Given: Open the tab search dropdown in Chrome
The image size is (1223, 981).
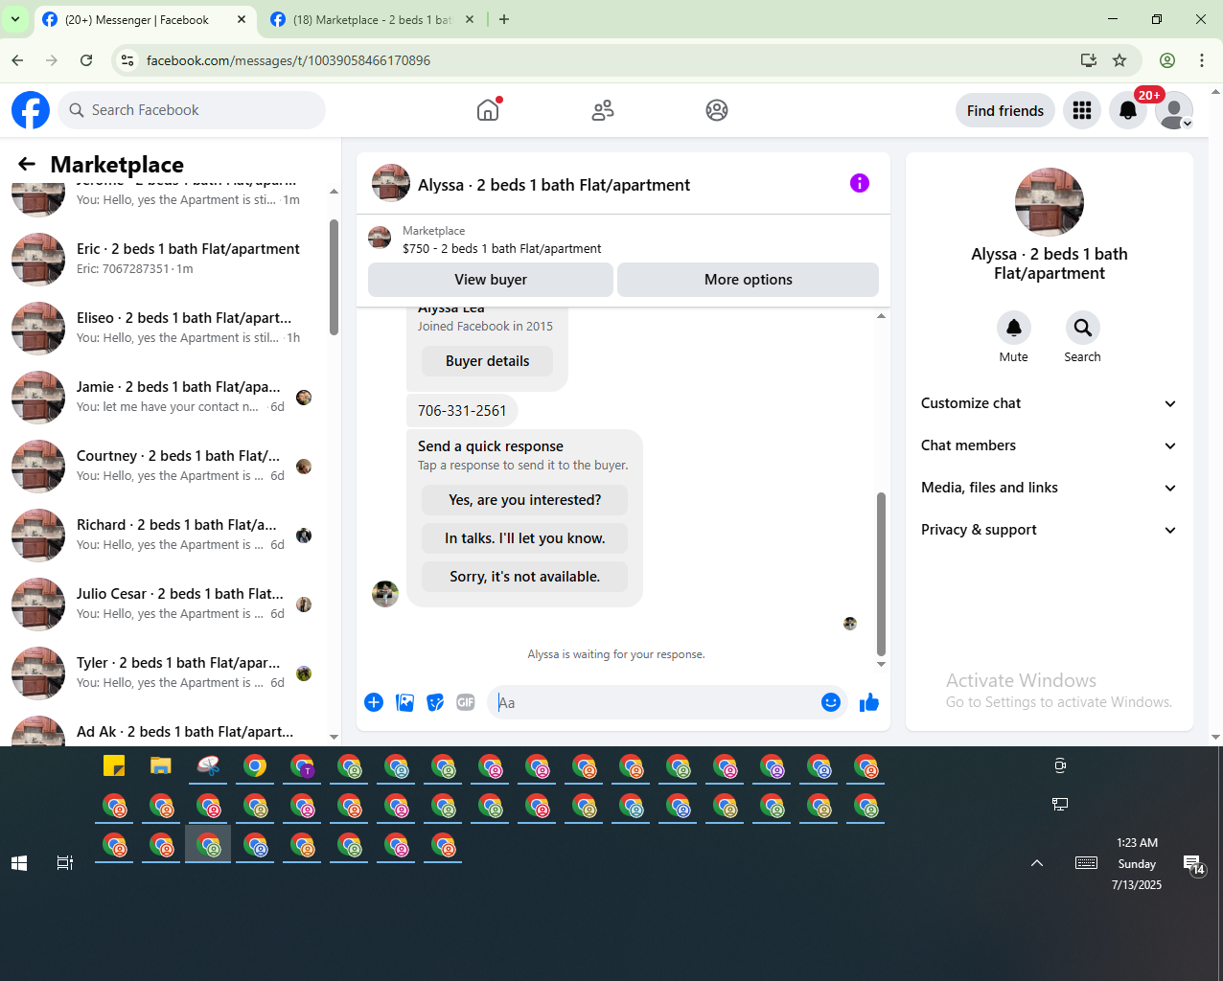Looking at the screenshot, I should [x=15, y=19].
